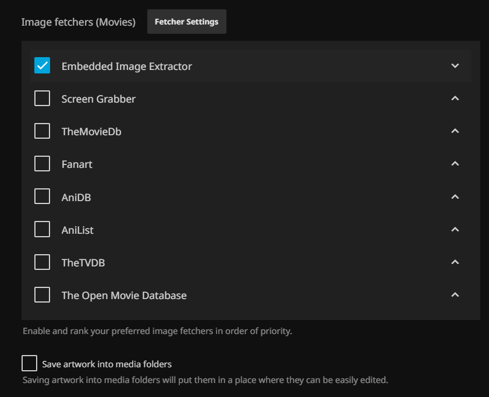This screenshot has height=397, width=489.
Task: Uncheck Embedded Image Extractor checkbox
Action: (x=42, y=66)
